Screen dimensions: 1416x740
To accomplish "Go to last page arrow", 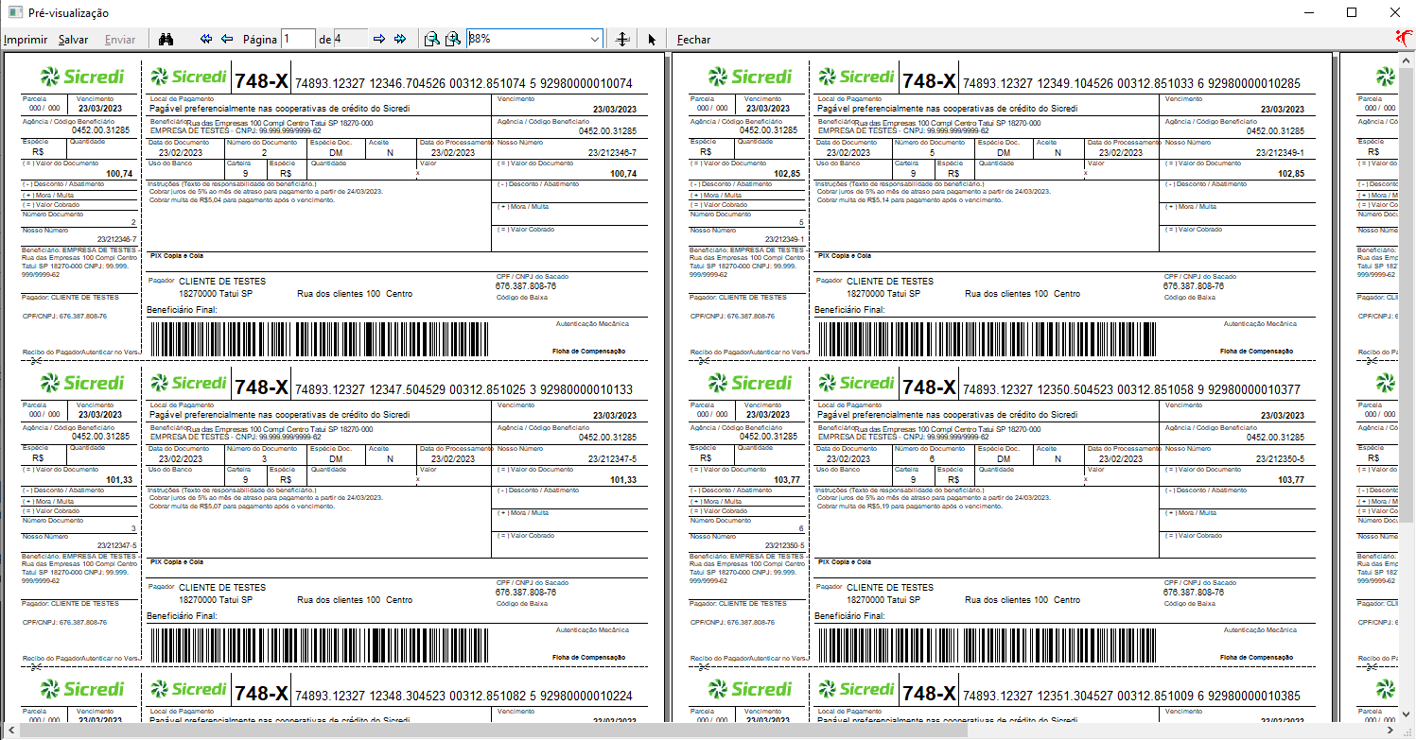I will (400, 39).
